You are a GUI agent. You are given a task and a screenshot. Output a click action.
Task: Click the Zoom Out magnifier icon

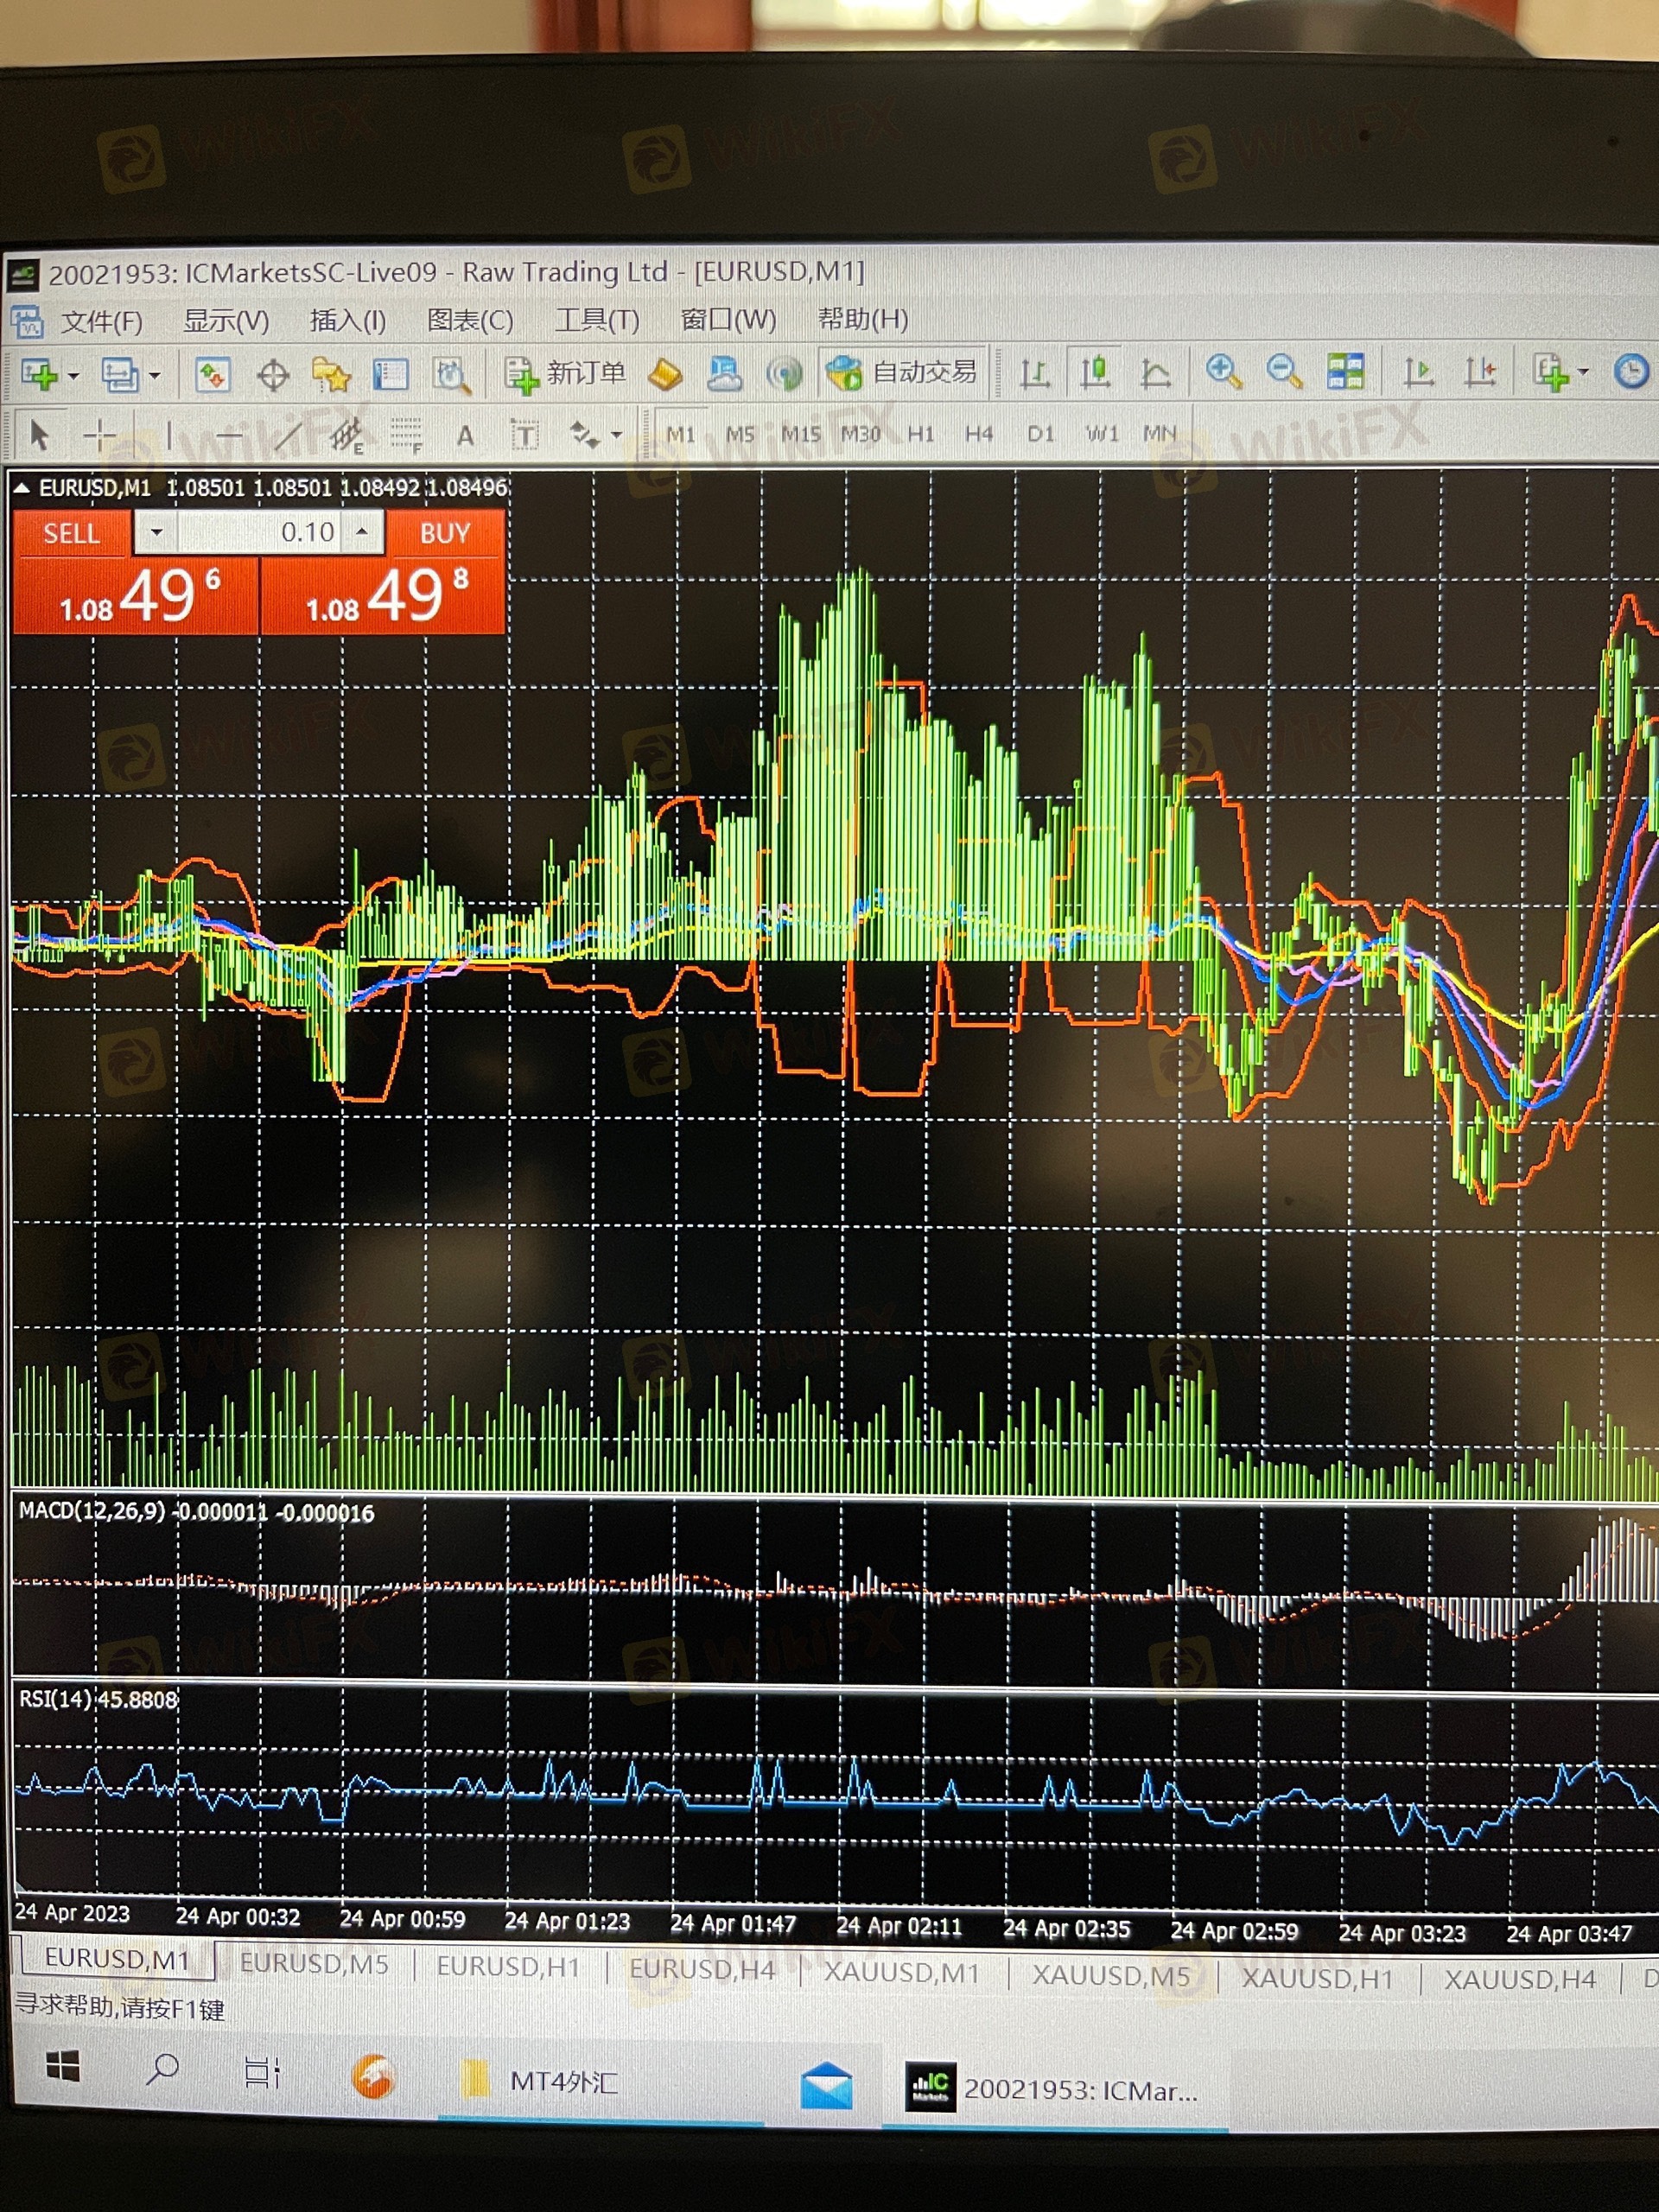point(1283,372)
